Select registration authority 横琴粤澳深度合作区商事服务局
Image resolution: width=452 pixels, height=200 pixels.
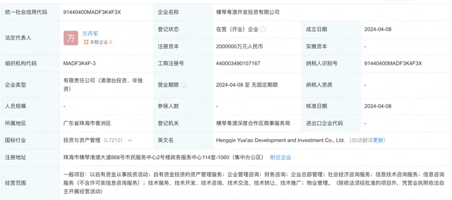click(253, 123)
